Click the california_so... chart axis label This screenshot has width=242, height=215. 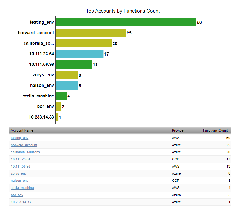click(x=39, y=43)
